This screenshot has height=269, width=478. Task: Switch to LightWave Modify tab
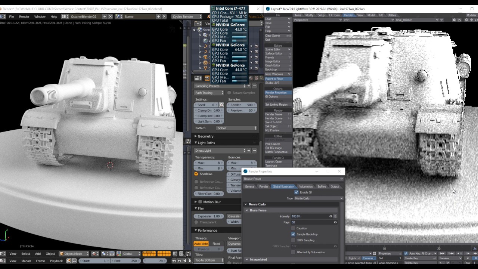tap(309, 15)
